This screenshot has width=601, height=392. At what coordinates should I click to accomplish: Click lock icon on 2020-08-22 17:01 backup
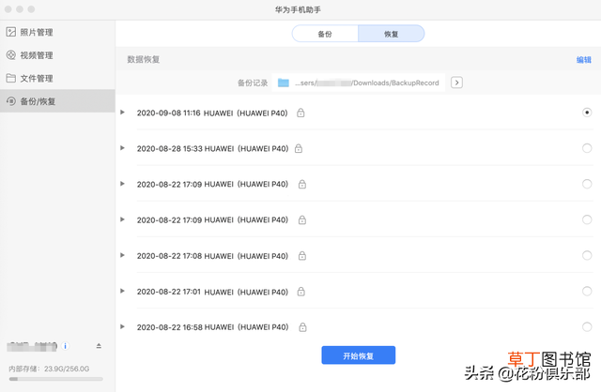point(301,292)
